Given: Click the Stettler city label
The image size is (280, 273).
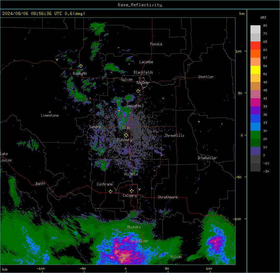Looking at the screenshot, I should click(x=206, y=77).
